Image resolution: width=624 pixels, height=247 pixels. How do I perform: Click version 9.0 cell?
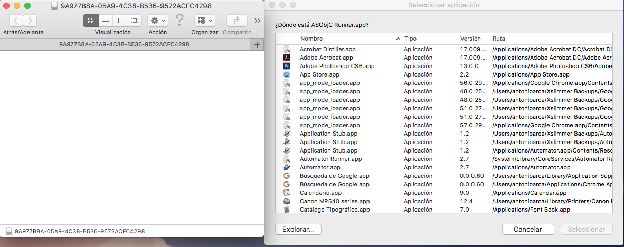point(465,193)
